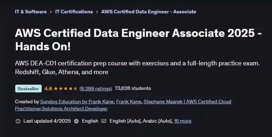Expand the 16 more caption languages

click(183, 121)
